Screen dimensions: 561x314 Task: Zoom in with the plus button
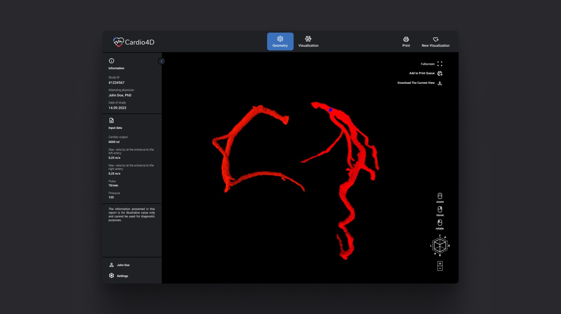440,264
